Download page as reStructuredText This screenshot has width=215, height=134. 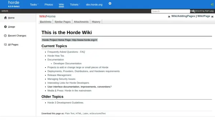(x=97, y=114)
